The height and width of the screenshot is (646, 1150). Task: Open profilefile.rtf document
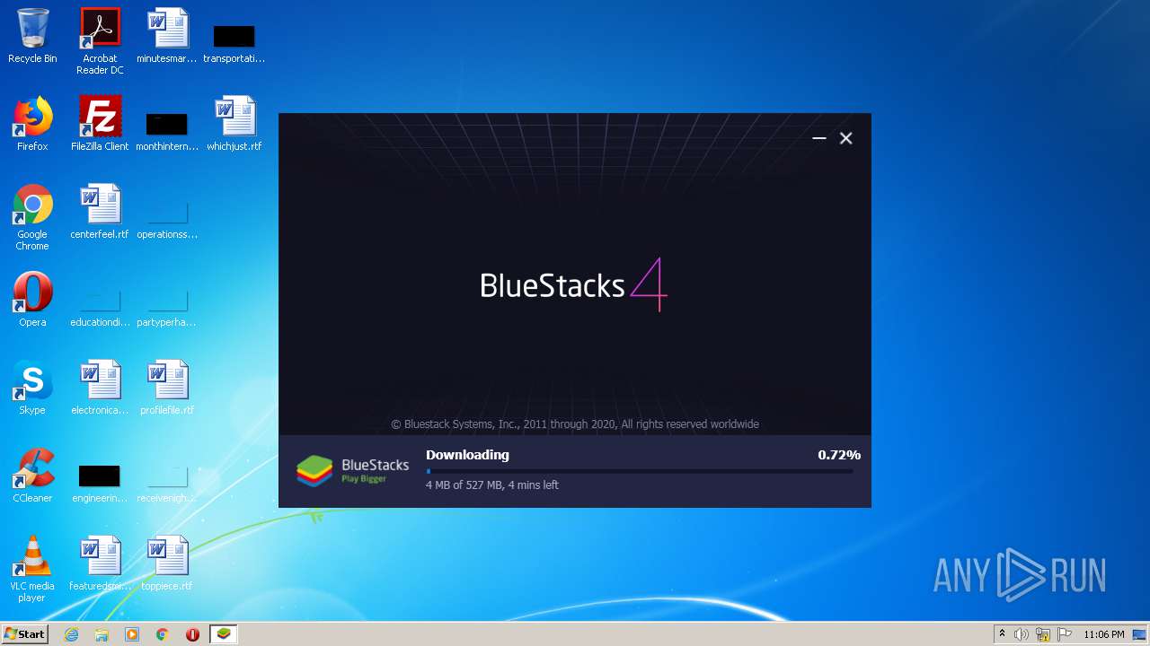tap(167, 388)
